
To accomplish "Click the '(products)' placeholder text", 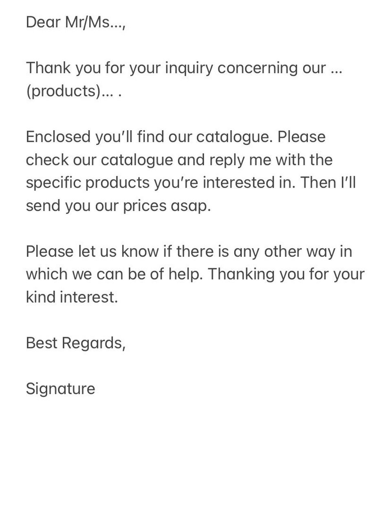I will tap(63, 91).
